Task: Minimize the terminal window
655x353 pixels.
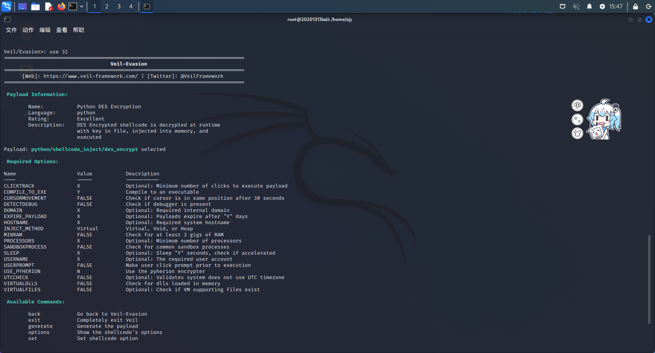Action: click(631, 19)
